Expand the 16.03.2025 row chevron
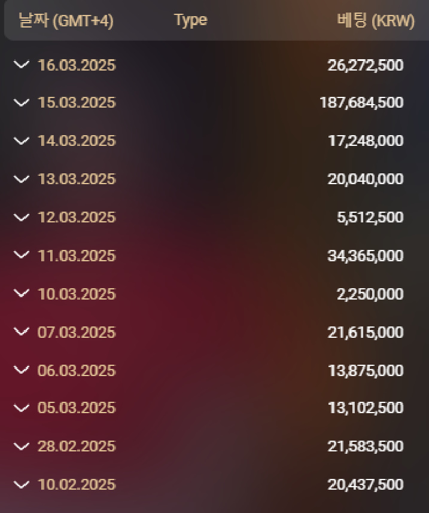Screen dimensions: 429x513 (22, 65)
